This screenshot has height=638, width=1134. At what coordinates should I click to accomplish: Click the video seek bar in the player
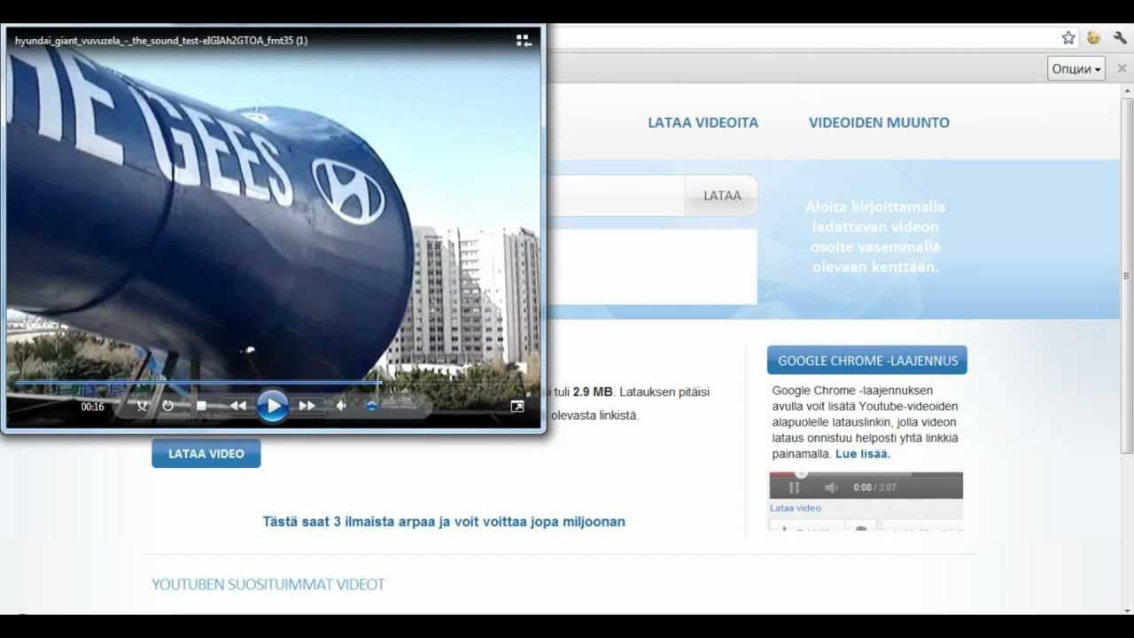pyautogui.click(x=273, y=383)
